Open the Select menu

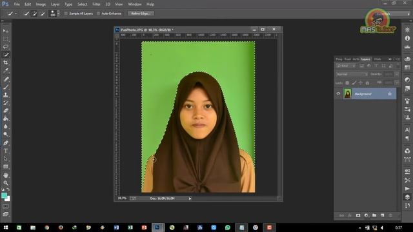tap(82, 5)
